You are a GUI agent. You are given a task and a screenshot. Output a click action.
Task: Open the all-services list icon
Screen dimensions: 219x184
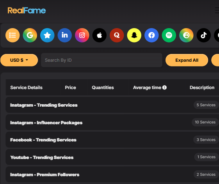click(12, 35)
